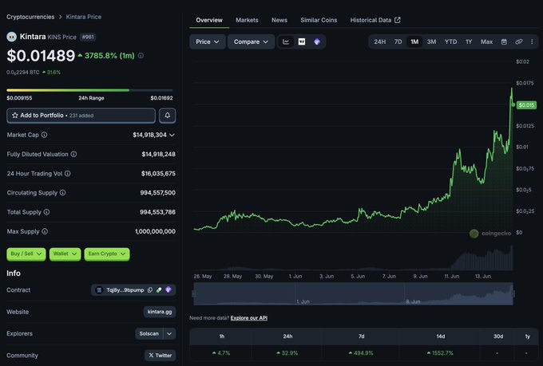Click the purple diamond chart icon

(317, 41)
